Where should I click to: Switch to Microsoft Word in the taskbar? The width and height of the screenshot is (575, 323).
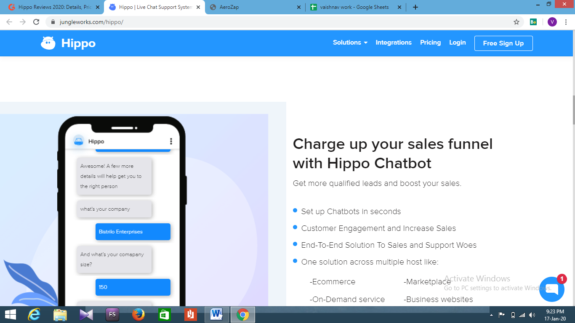point(216,314)
